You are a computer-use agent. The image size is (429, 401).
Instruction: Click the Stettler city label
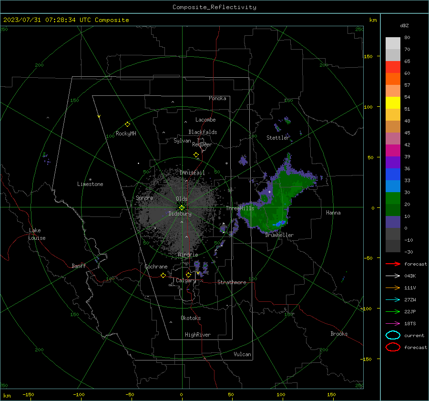point(277,138)
